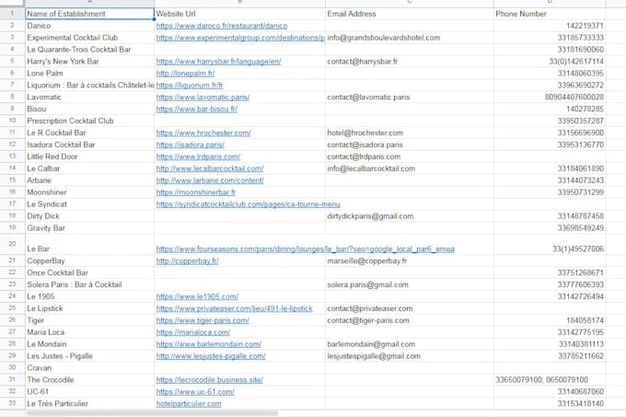Open the hrochester.com link
Viewport: 626px width, 417px height.
click(203, 133)
